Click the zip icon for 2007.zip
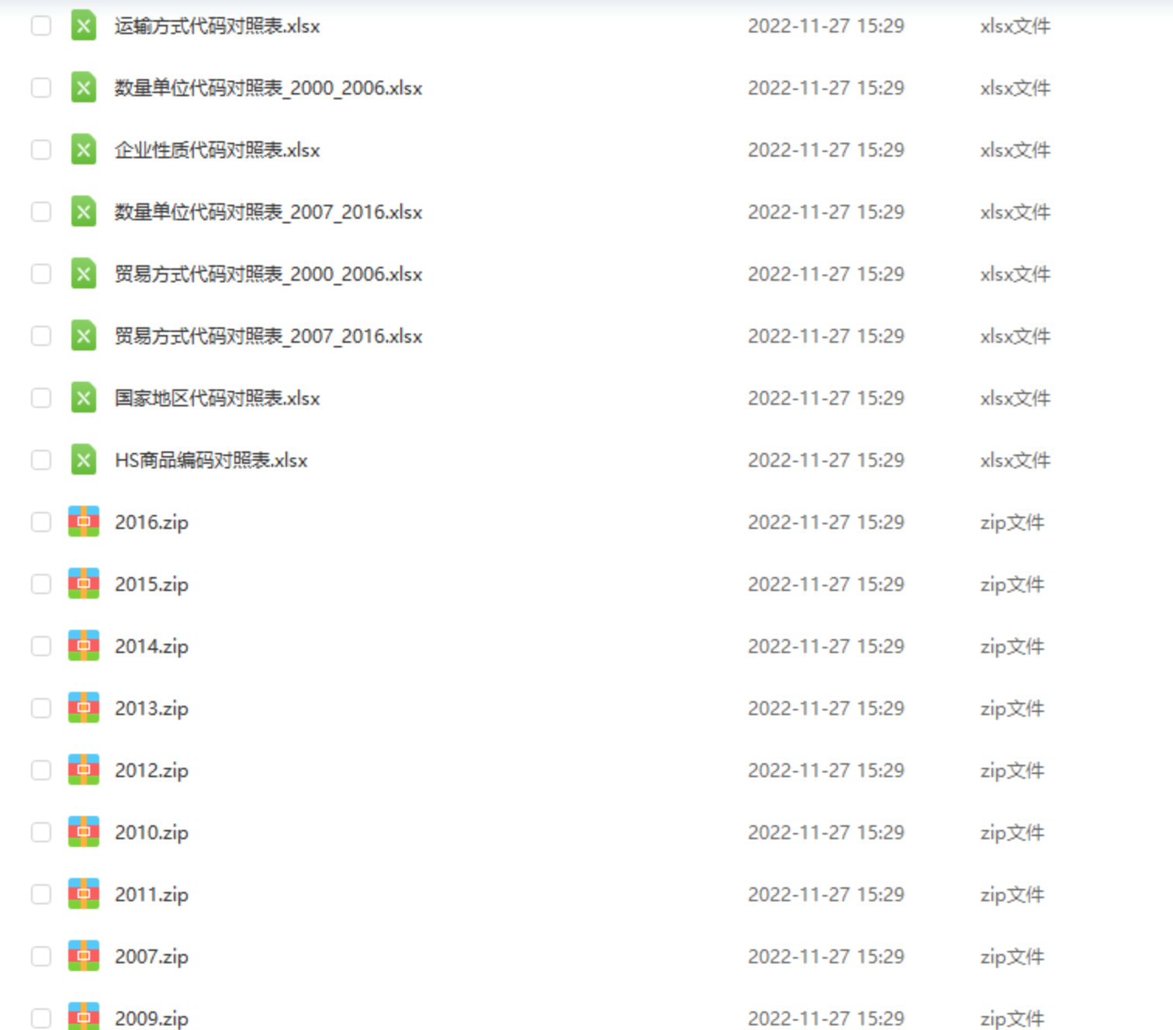This screenshot has height=1030, width=1173. click(x=84, y=956)
